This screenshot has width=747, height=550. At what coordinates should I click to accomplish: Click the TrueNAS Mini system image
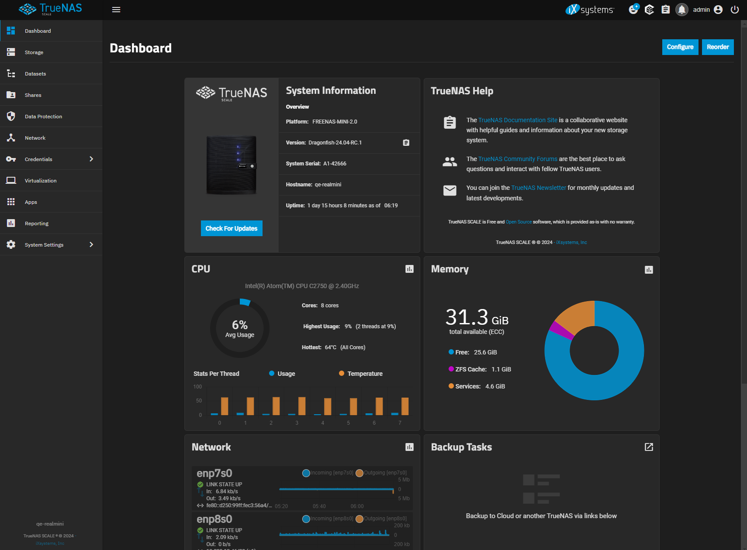(x=232, y=165)
